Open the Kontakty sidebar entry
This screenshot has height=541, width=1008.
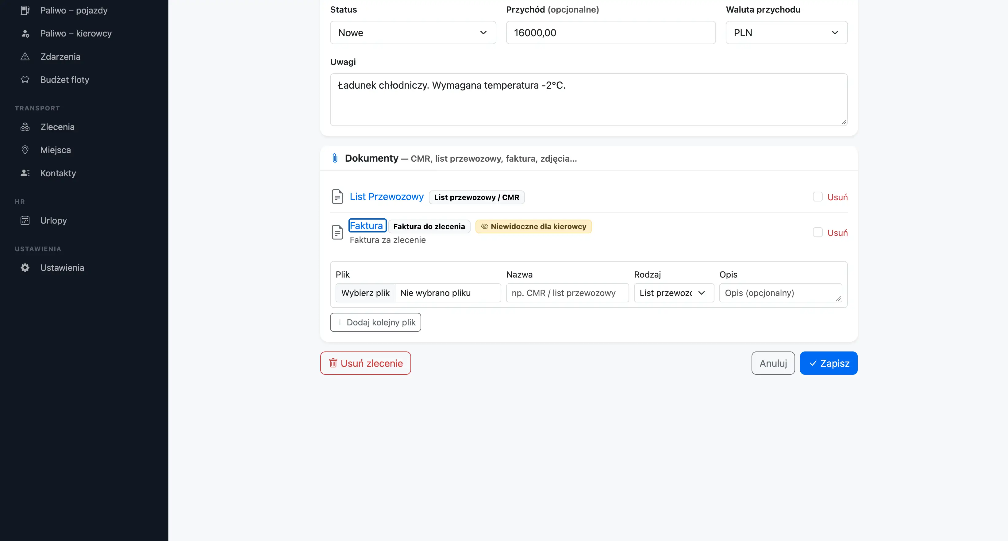[x=58, y=173]
